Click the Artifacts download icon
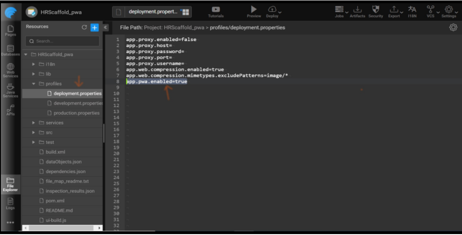The image size is (462, 235). (357, 10)
